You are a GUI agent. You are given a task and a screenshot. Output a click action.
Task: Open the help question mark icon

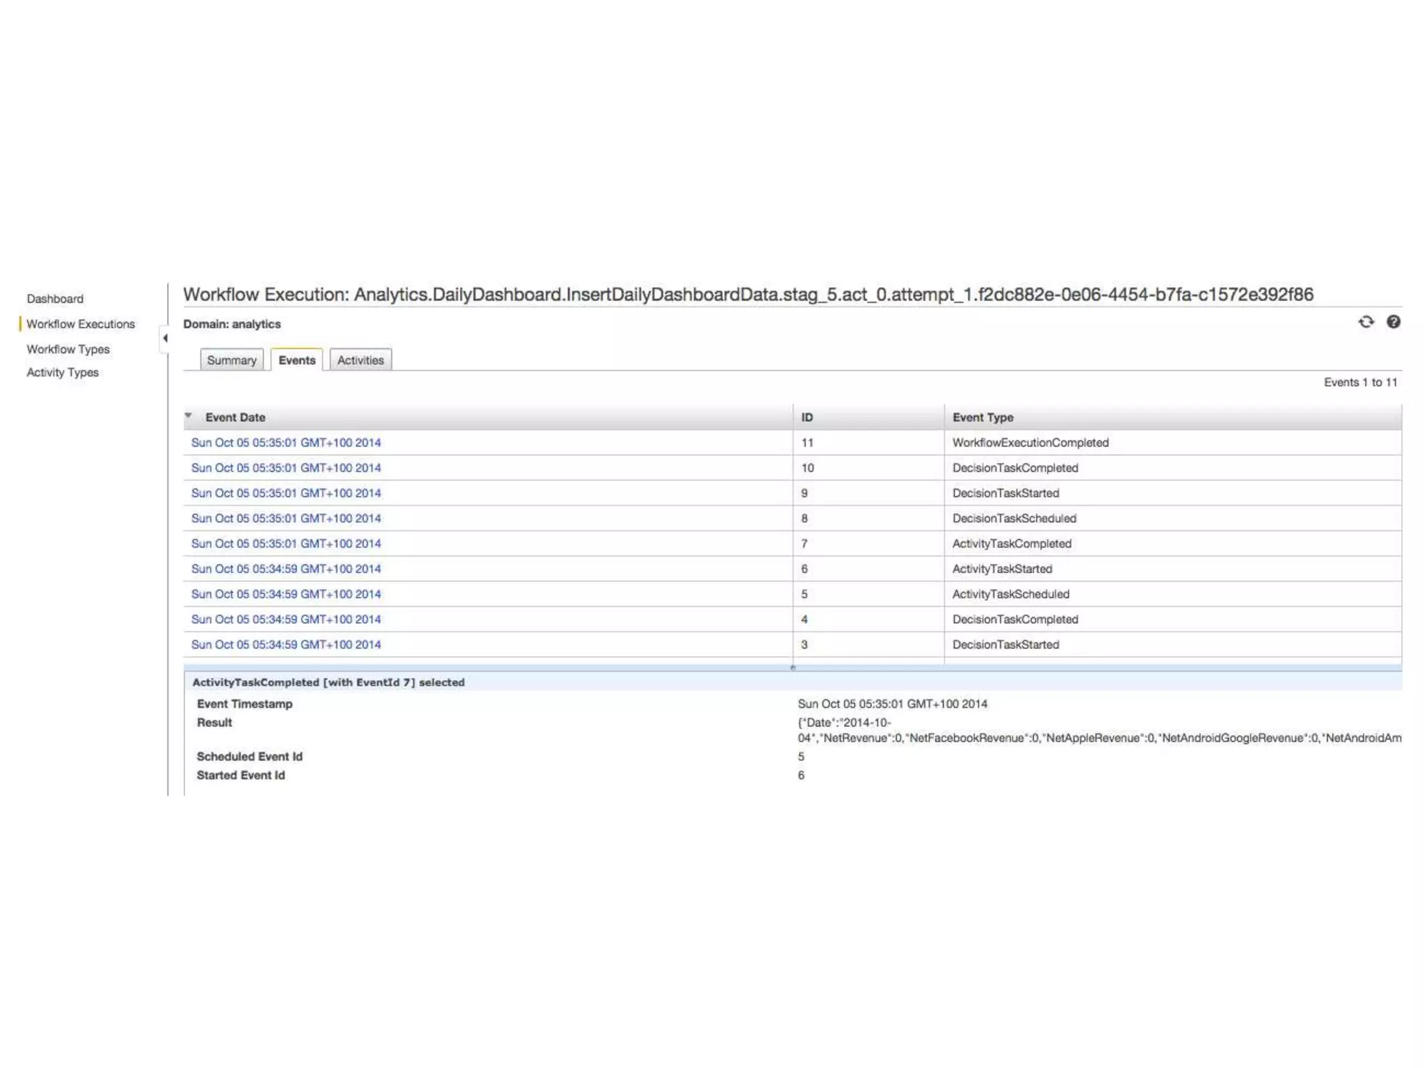click(1393, 322)
